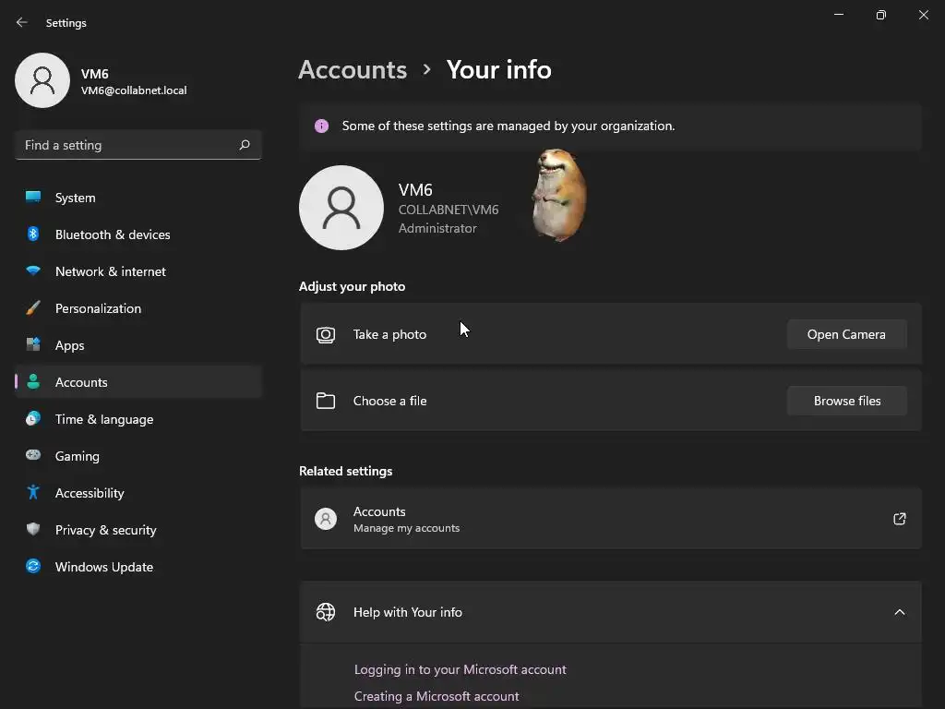The height and width of the screenshot is (709, 945).
Task: Open the Gaming settings page
Action: 138,456
